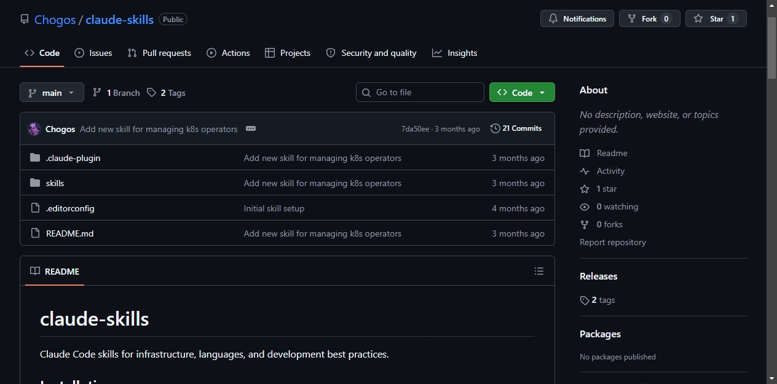Open the .editorconfig file
The height and width of the screenshot is (384, 777).
point(70,208)
